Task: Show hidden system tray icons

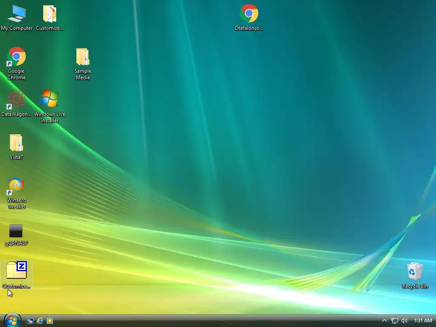Action: (x=384, y=321)
